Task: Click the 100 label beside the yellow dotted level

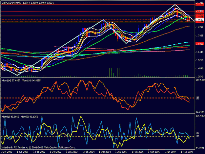Action: pos(197,136)
